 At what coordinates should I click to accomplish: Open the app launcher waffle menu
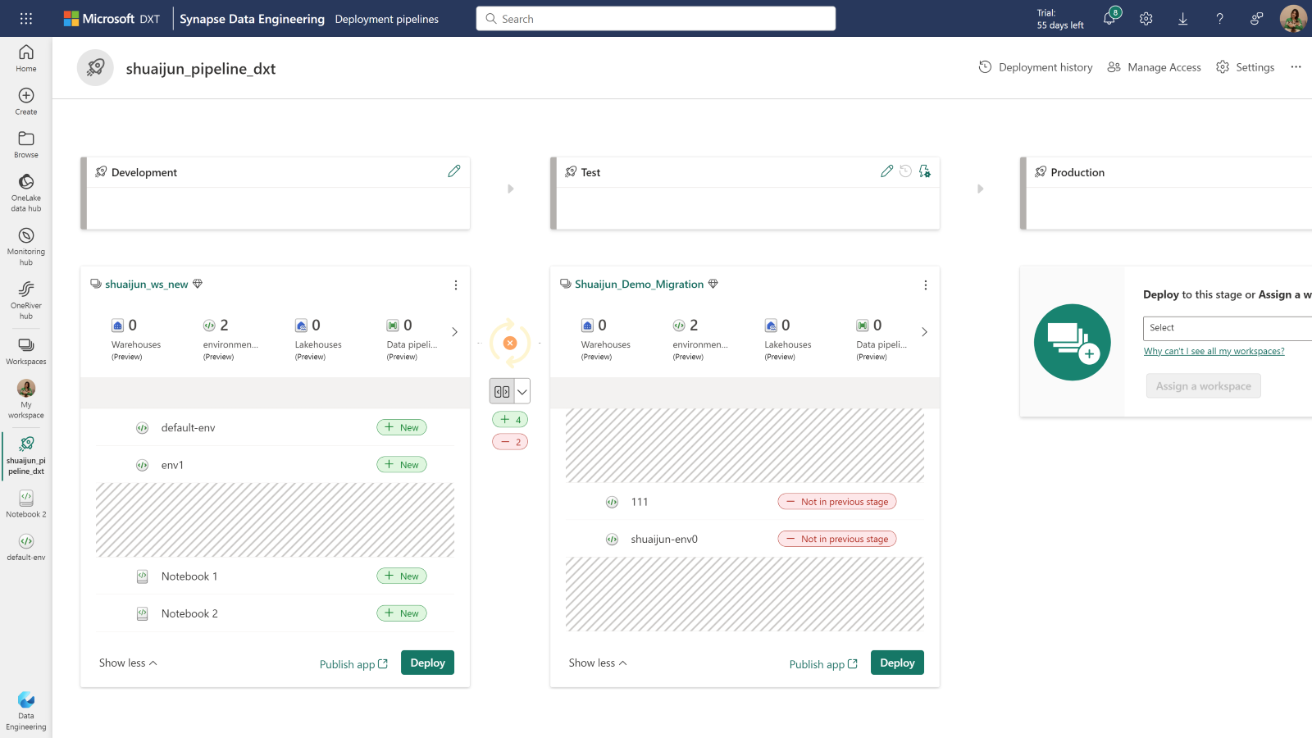[26, 18]
